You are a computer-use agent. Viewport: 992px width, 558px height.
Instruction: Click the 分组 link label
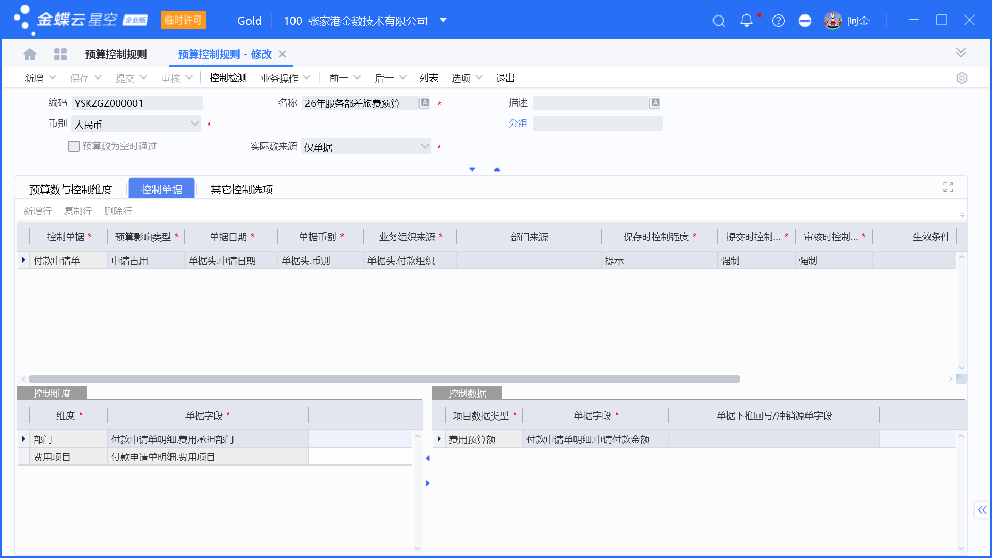[518, 123]
